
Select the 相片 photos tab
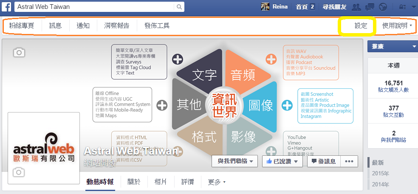[161, 182]
